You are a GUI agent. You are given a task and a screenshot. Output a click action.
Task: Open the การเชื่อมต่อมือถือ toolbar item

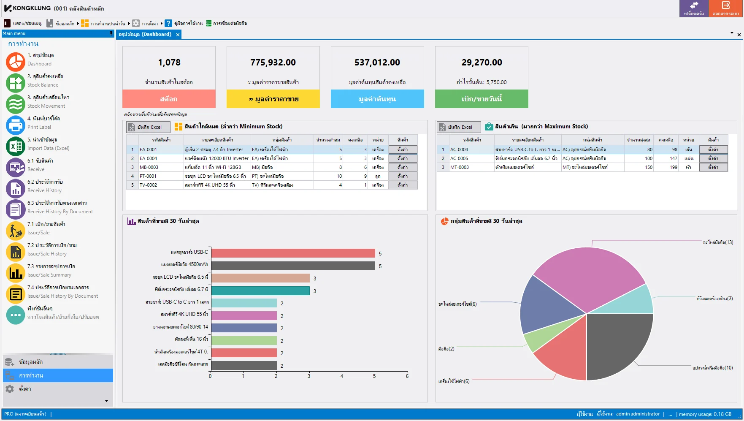(227, 23)
